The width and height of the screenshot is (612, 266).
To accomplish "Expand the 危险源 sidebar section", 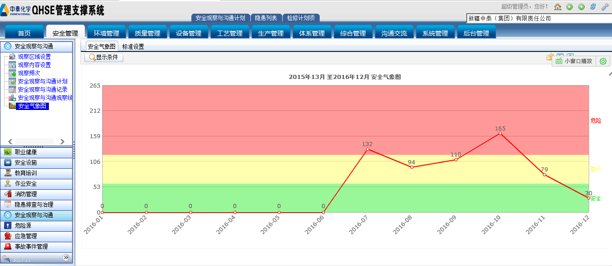I will pyautogui.click(x=37, y=225).
